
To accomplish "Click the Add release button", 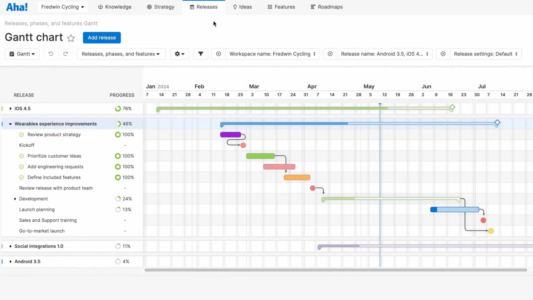I will pos(102,38).
